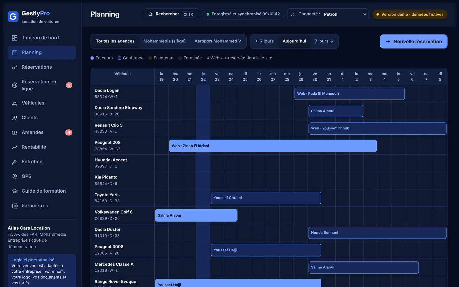Click the Réservation en ligne globe icon
The width and height of the screenshot is (459, 287).
coord(15,85)
